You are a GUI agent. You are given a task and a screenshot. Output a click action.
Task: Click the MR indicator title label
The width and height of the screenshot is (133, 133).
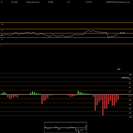(119, 69)
